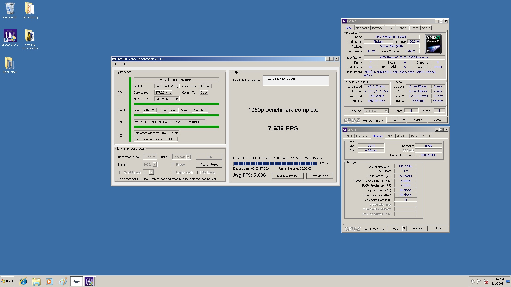Viewport: 511px width, 287px height.
Task: Click the Abort / Reset button
Action: (209, 164)
